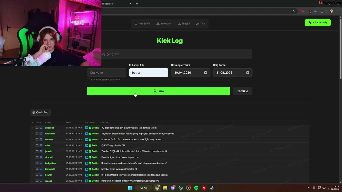This screenshot has height=192, width=342.
Task: Open the info icon for the rubic row
Action: (37, 145)
